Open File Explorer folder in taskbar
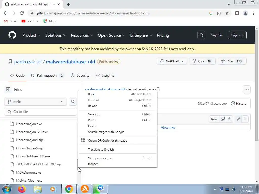This screenshot has width=259, height=194. pyautogui.click(x=38, y=189)
